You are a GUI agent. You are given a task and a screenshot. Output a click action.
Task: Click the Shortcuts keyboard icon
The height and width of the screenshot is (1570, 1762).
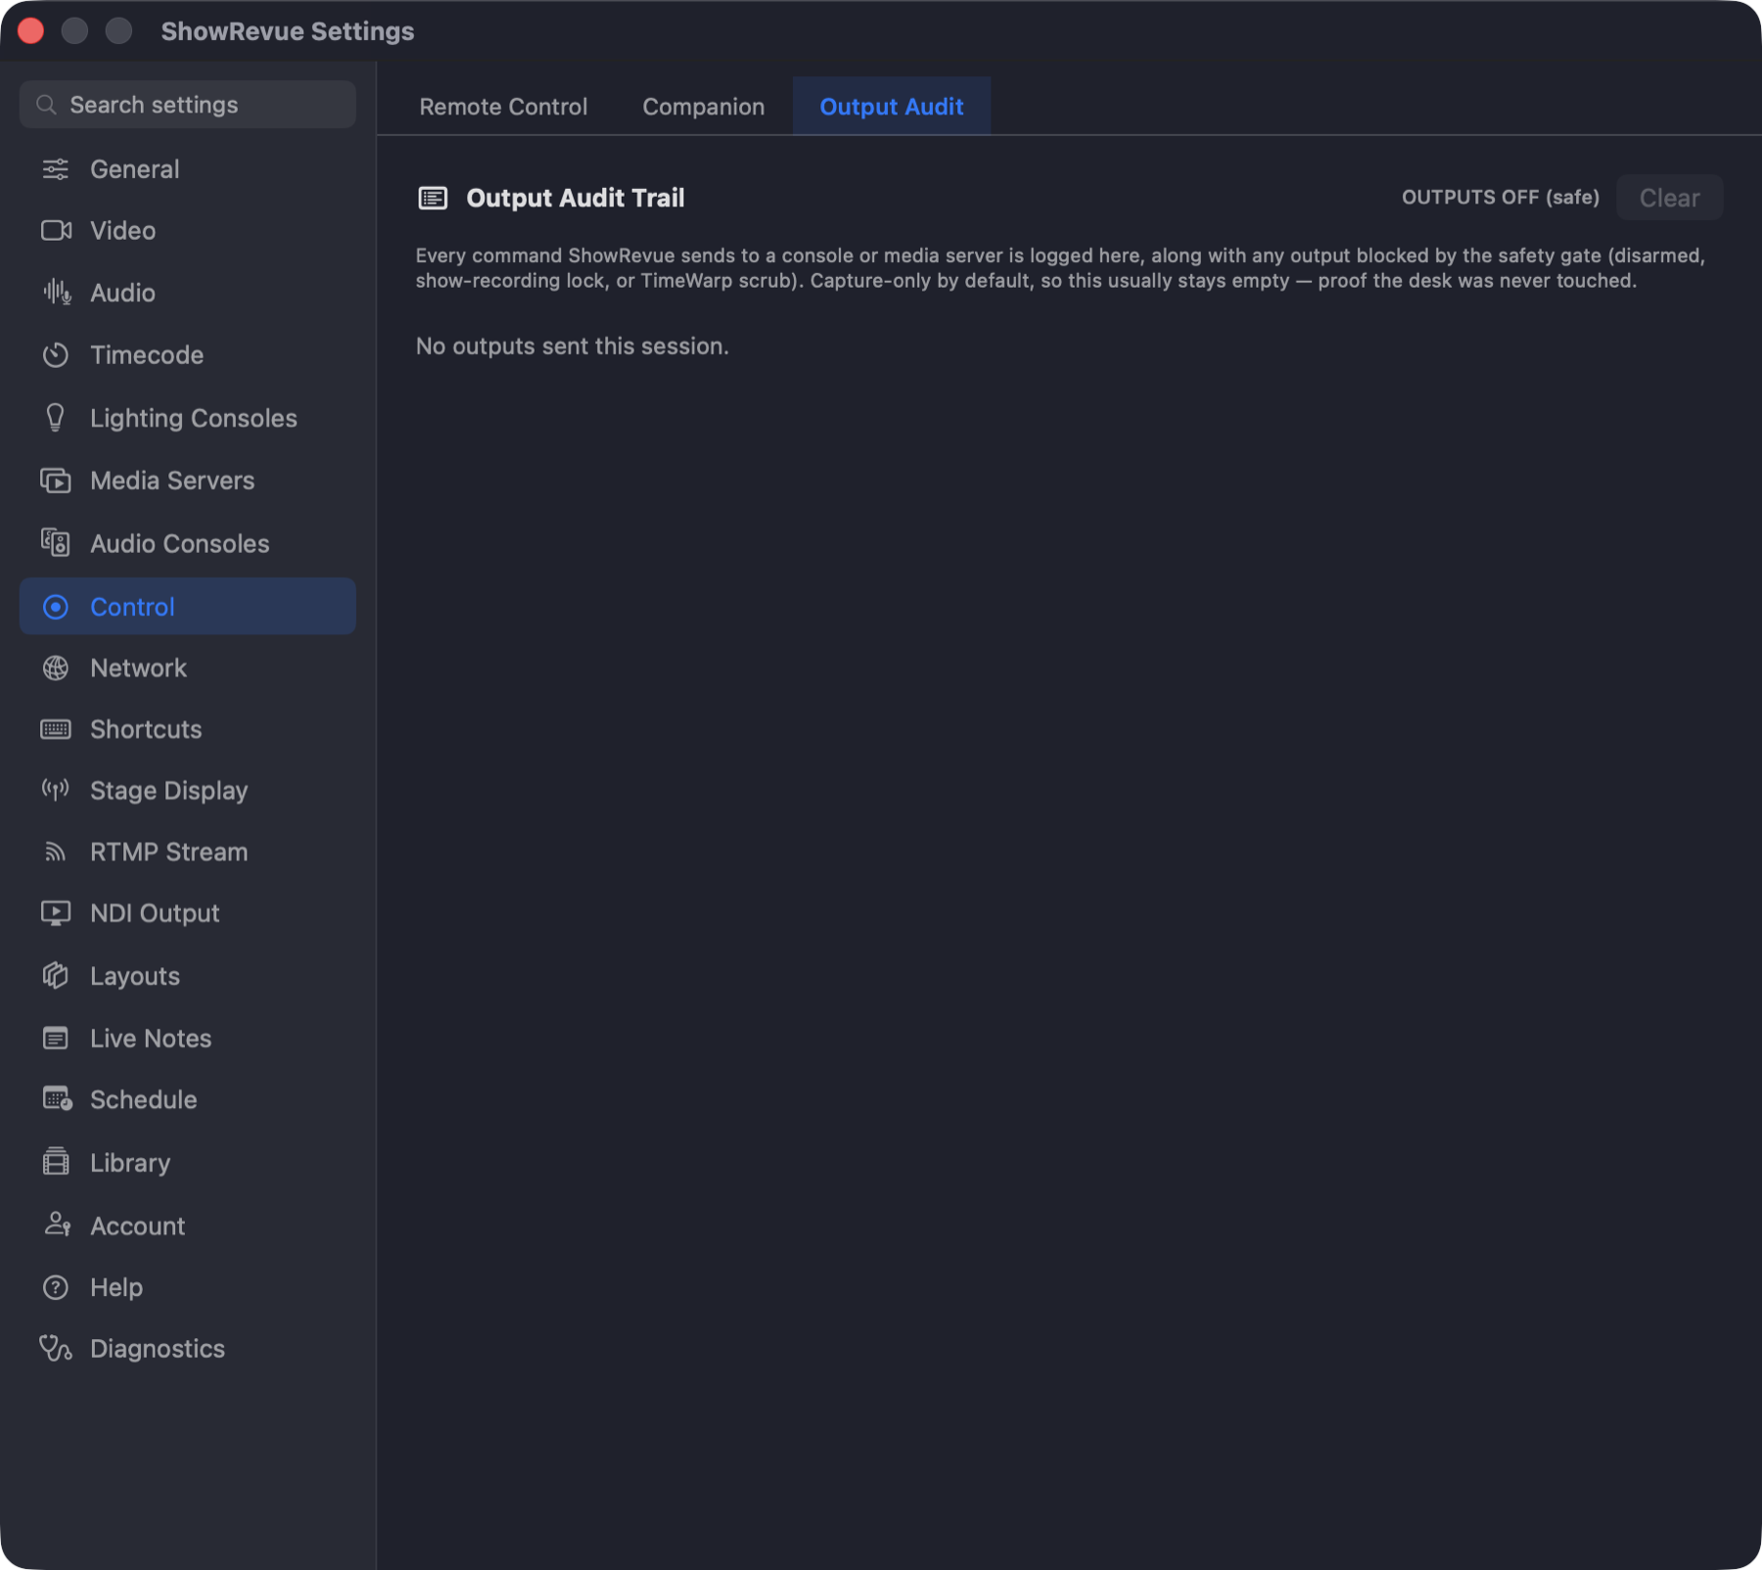(x=56, y=729)
